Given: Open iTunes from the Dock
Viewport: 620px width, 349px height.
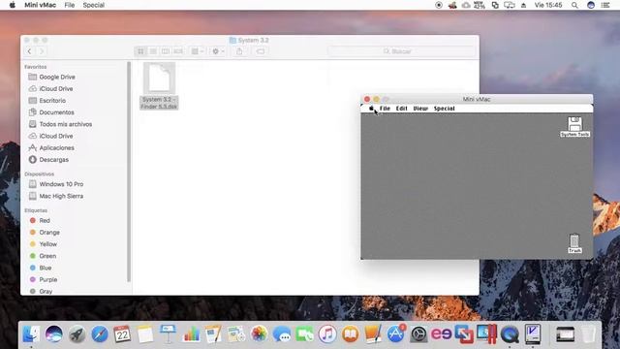Looking at the screenshot, I should pyautogui.click(x=327, y=334).
